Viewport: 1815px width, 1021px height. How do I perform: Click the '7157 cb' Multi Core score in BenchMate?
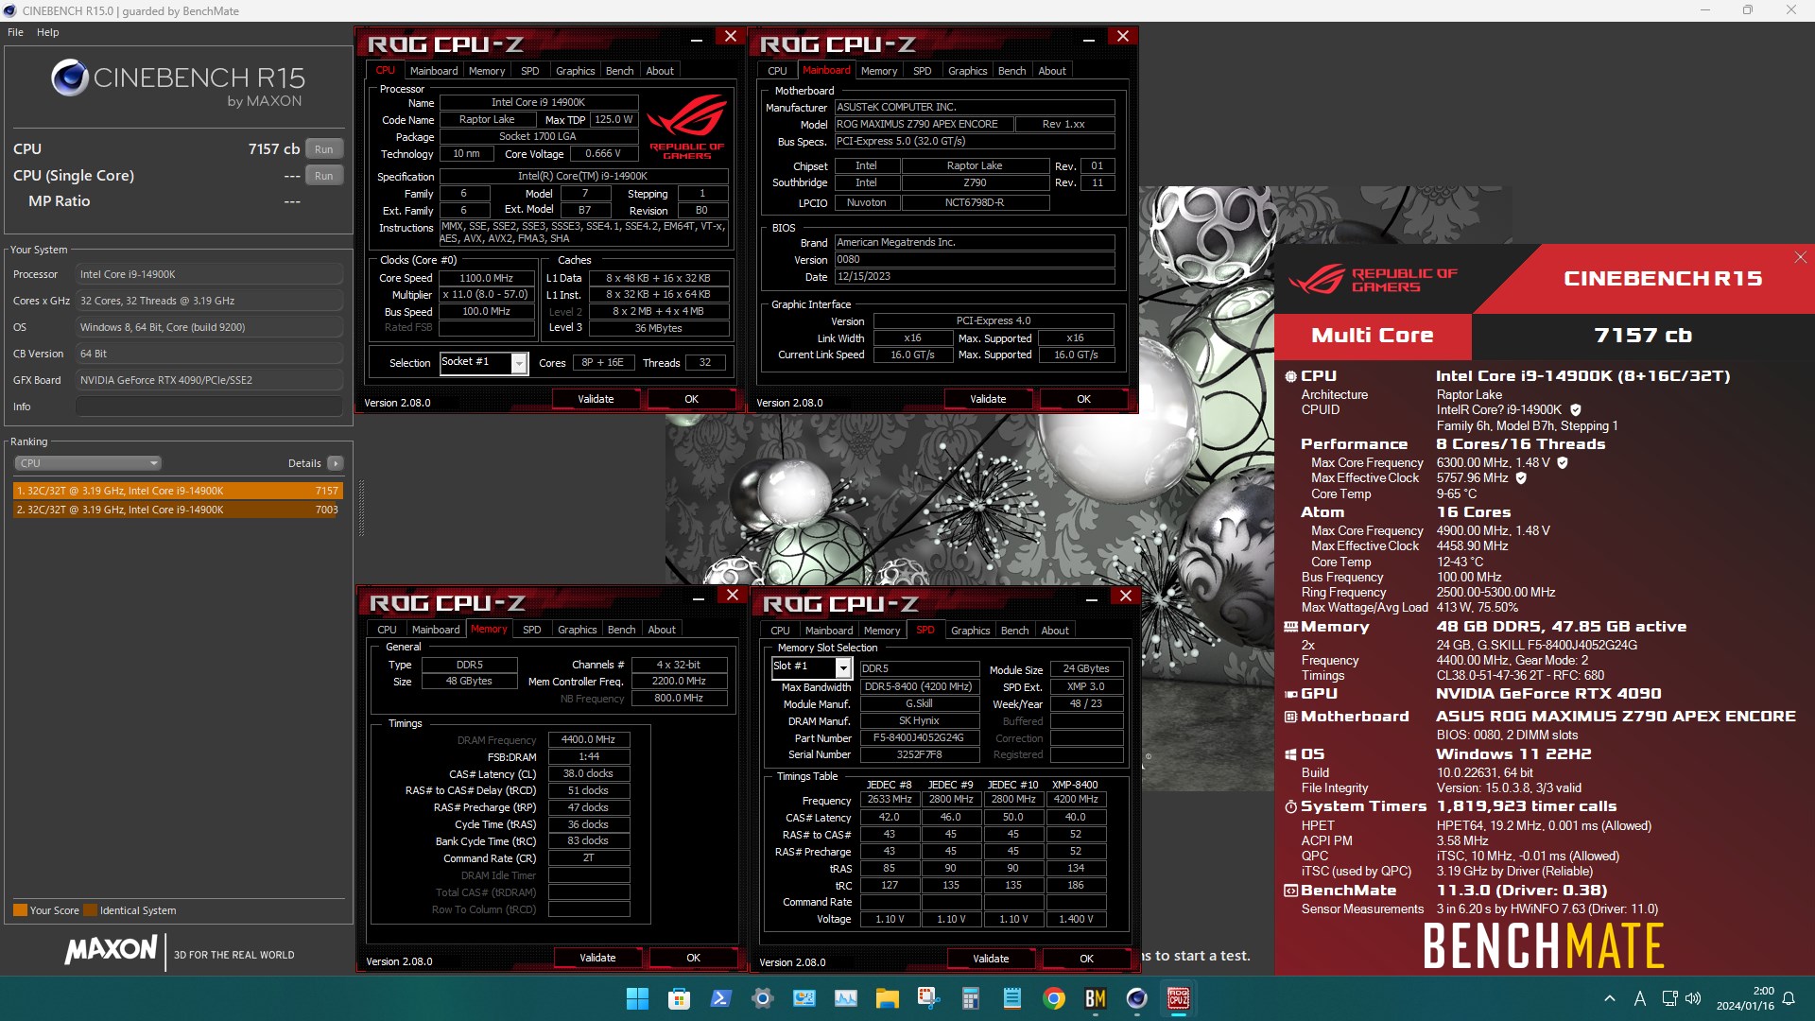1643,336
